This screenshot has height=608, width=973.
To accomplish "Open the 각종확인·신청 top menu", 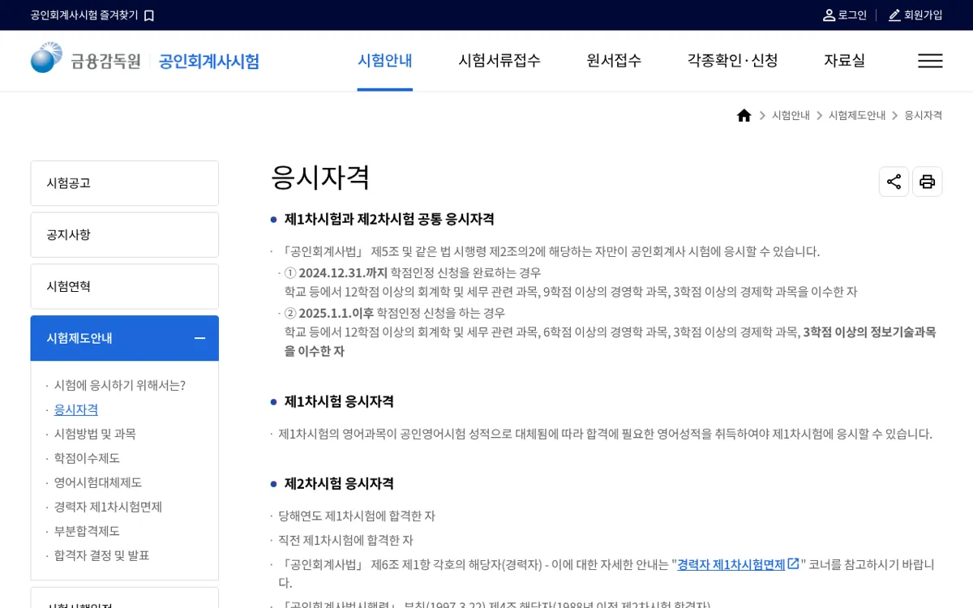I will [x=733, y=60].
